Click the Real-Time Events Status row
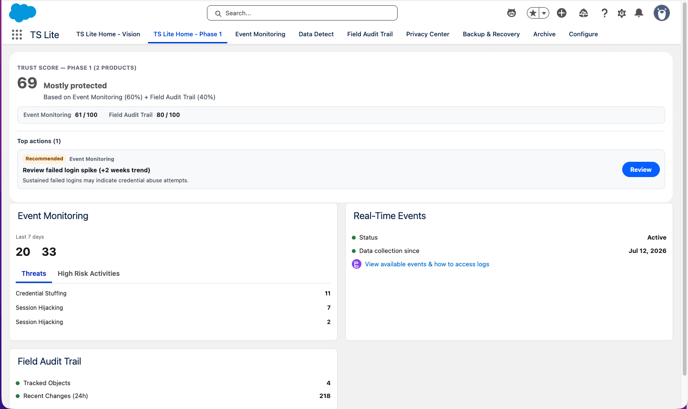 pos(509,238)
